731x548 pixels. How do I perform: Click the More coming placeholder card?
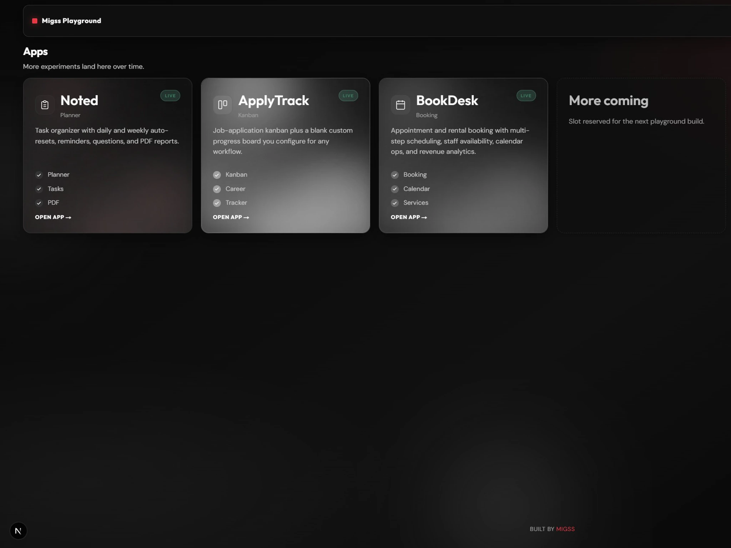tap(641, 156)
